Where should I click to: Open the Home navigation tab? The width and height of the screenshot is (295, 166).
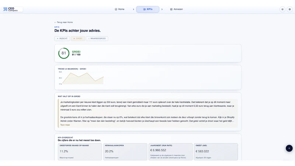[119, 9]
